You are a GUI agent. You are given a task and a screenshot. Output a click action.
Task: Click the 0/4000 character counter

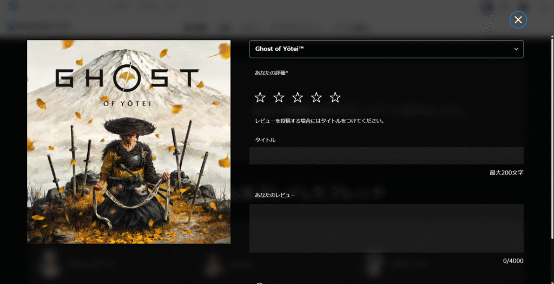(x=513, y=261)
